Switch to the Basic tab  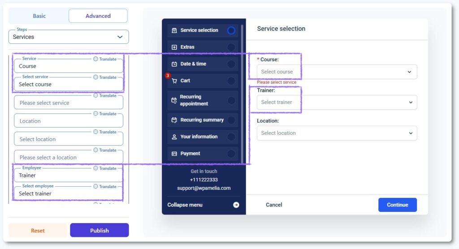click(39, 16)
